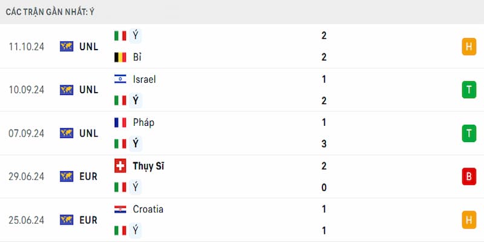
Task: Open the Croatia team link
Action: (148, 209)
